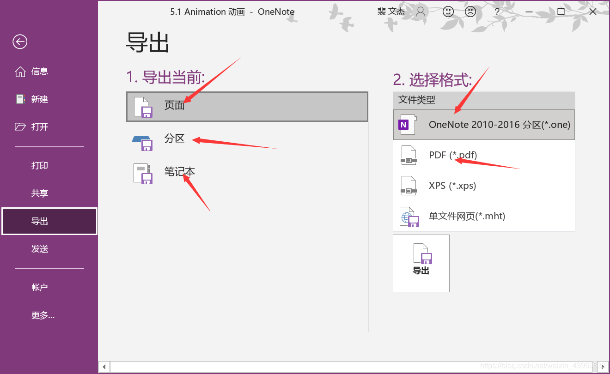
Task: Select the 单文件网页(*.mht) format
Action: click(x=484, y=216)
